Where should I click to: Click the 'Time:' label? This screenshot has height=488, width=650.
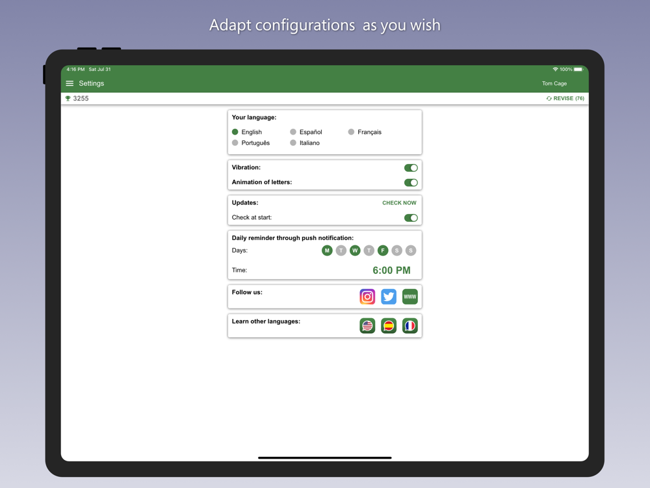(239, 270)
